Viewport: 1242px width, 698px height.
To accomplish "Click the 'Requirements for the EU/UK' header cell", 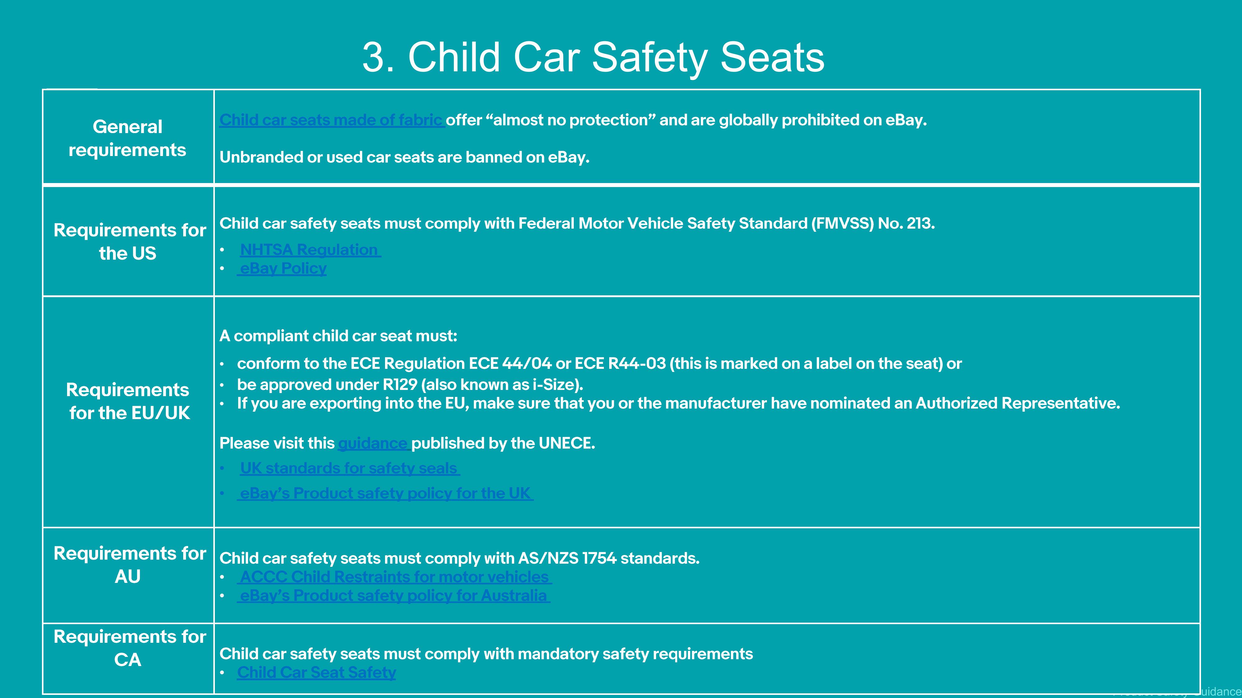I will click(128, 401).
